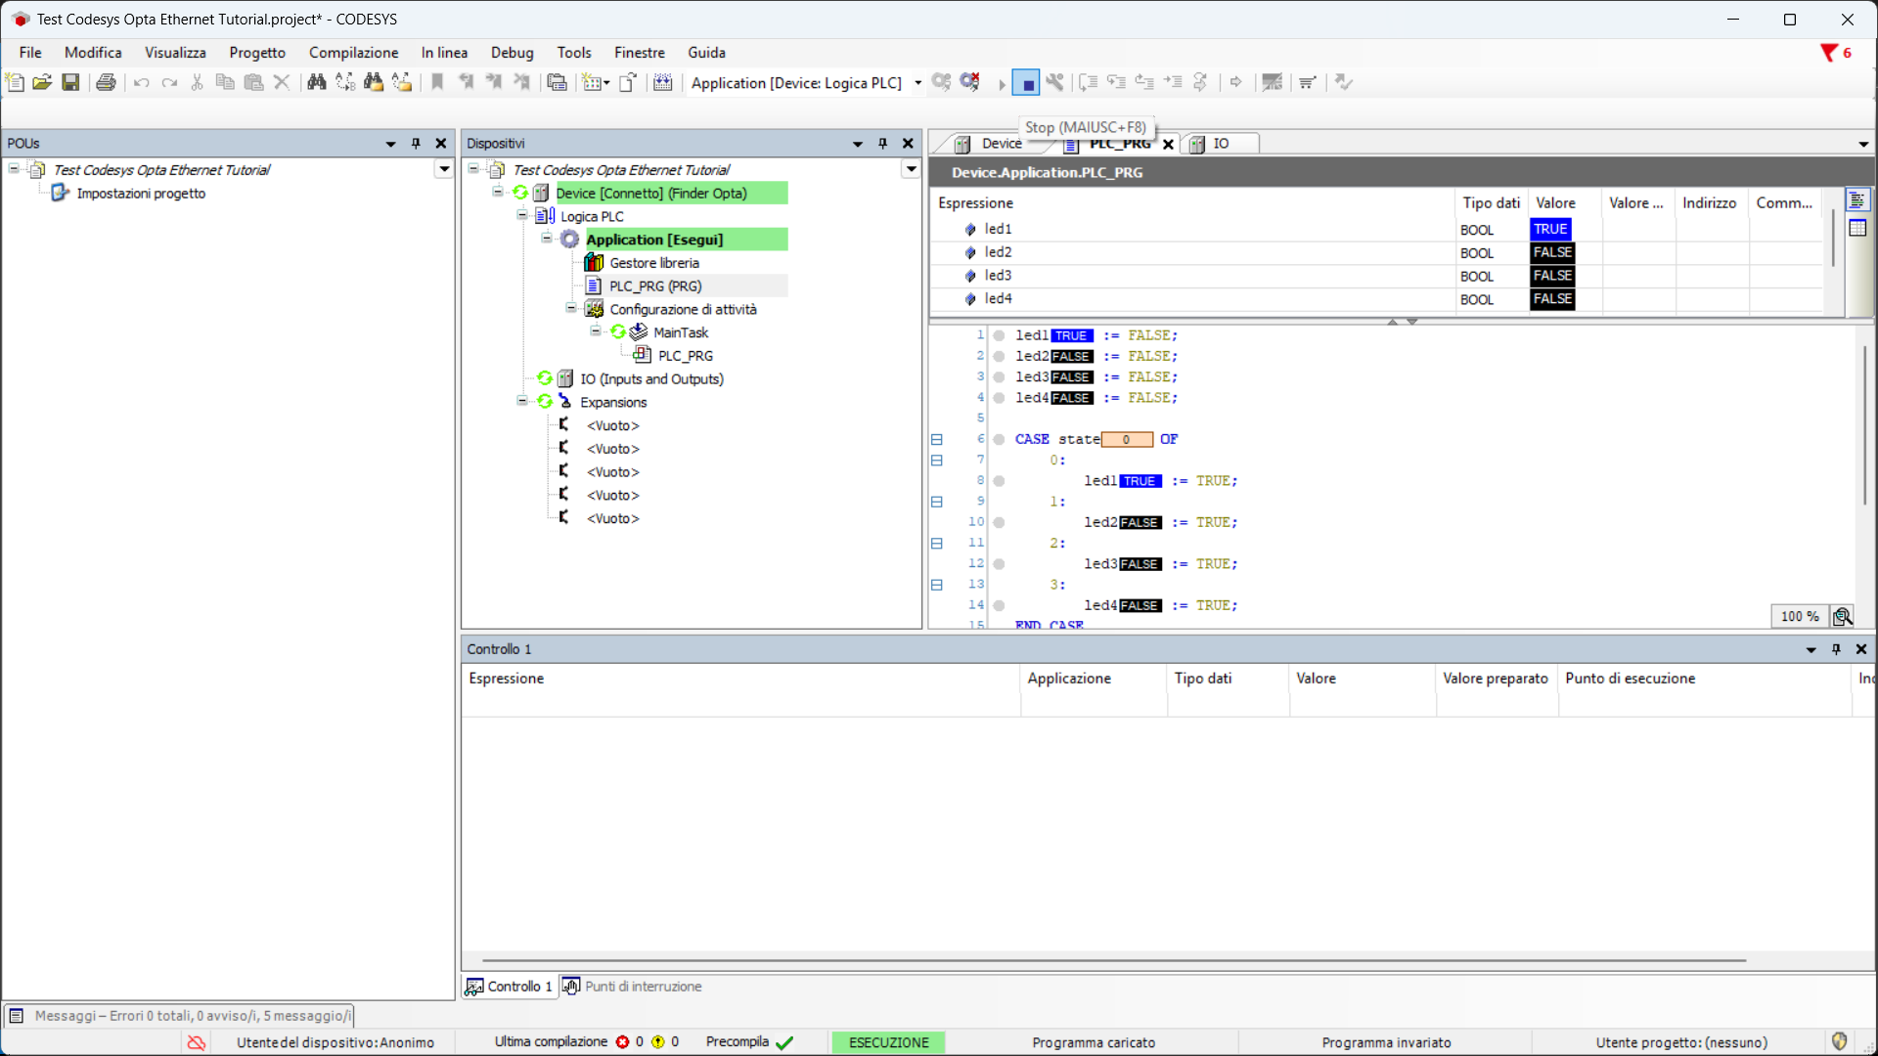Switch to the IO tab

click(x=1220, y=144)
